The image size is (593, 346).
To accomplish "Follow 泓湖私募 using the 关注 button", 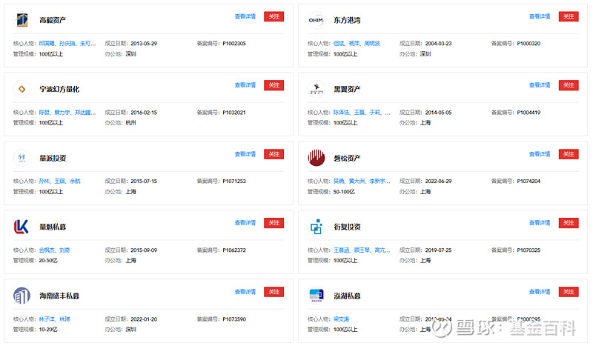I will click(569, 292).
